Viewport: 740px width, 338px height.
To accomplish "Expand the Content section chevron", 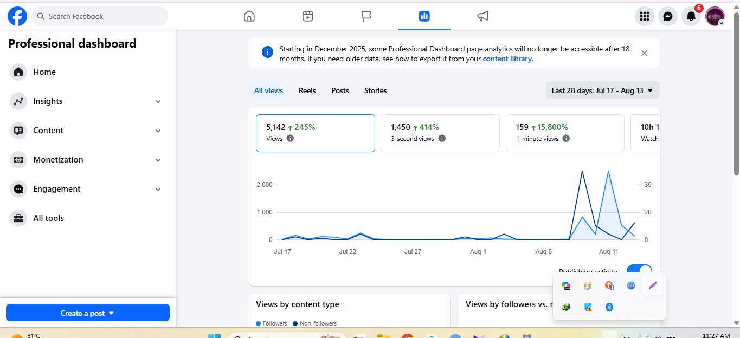I will click(158, 131).
